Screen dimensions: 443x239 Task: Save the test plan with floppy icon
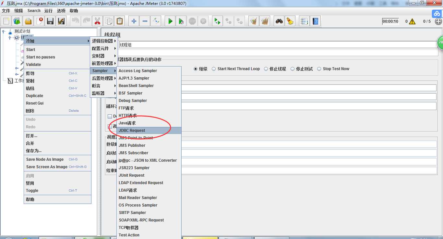tap(50, 21)
